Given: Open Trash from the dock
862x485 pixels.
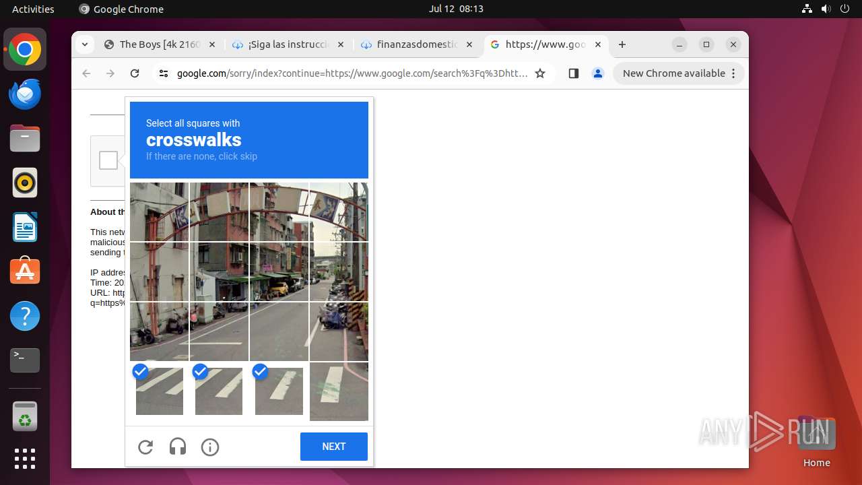Looking at the screenshot, I should tap(25, 416).
